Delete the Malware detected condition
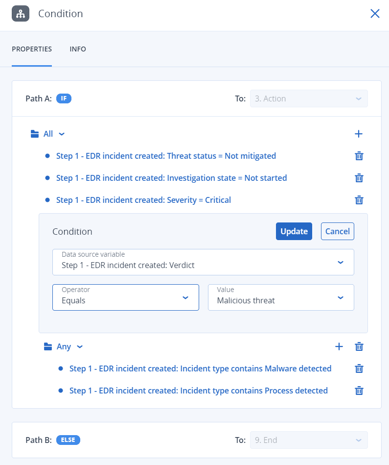 coord(359,368)
